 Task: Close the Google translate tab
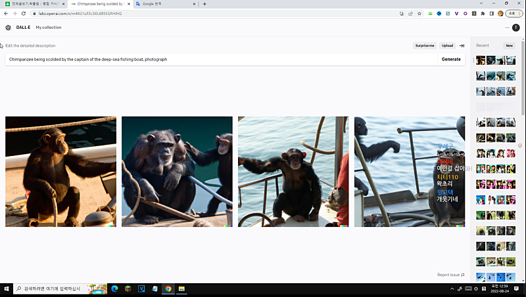pos(194,4)
